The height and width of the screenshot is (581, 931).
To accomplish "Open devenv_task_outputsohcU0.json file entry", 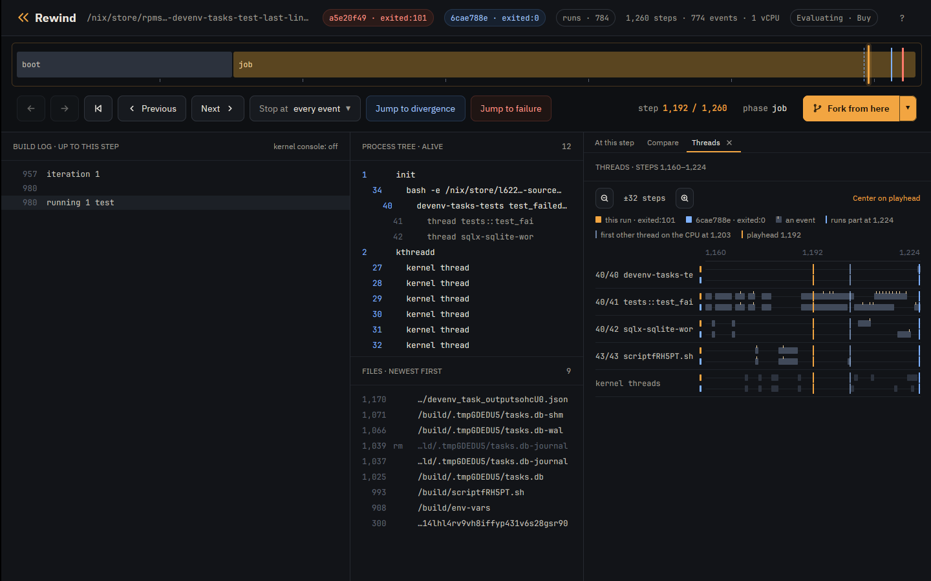I will (x=466, y=400).
